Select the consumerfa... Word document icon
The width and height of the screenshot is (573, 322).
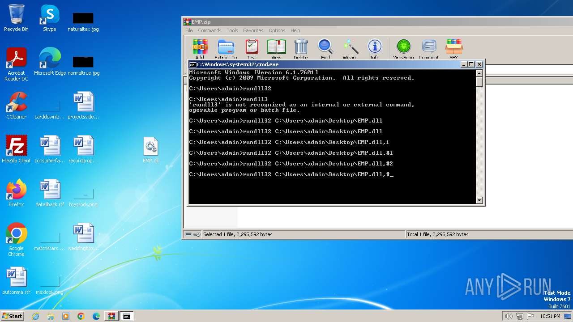click(50, 149)
